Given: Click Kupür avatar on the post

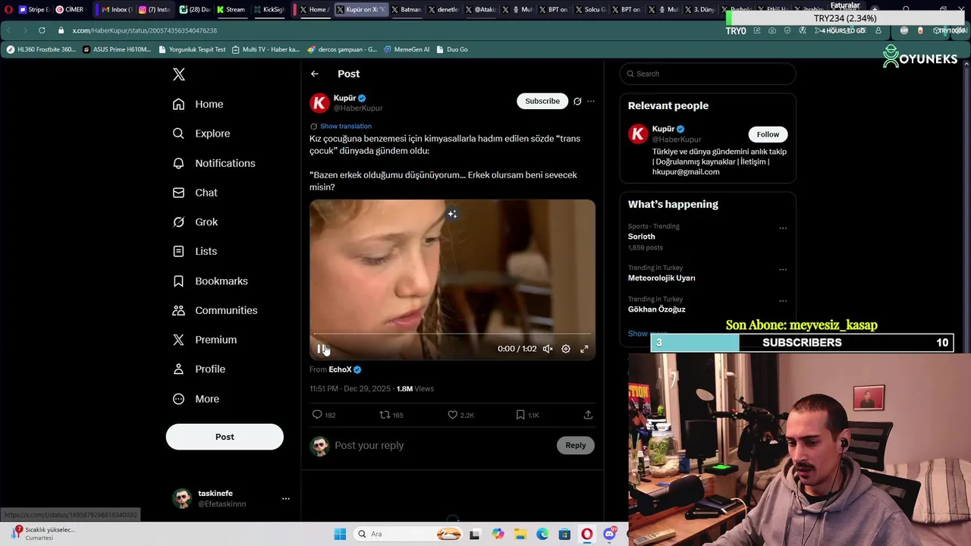Looking at the screenshot, I should [x=319, y=103].
